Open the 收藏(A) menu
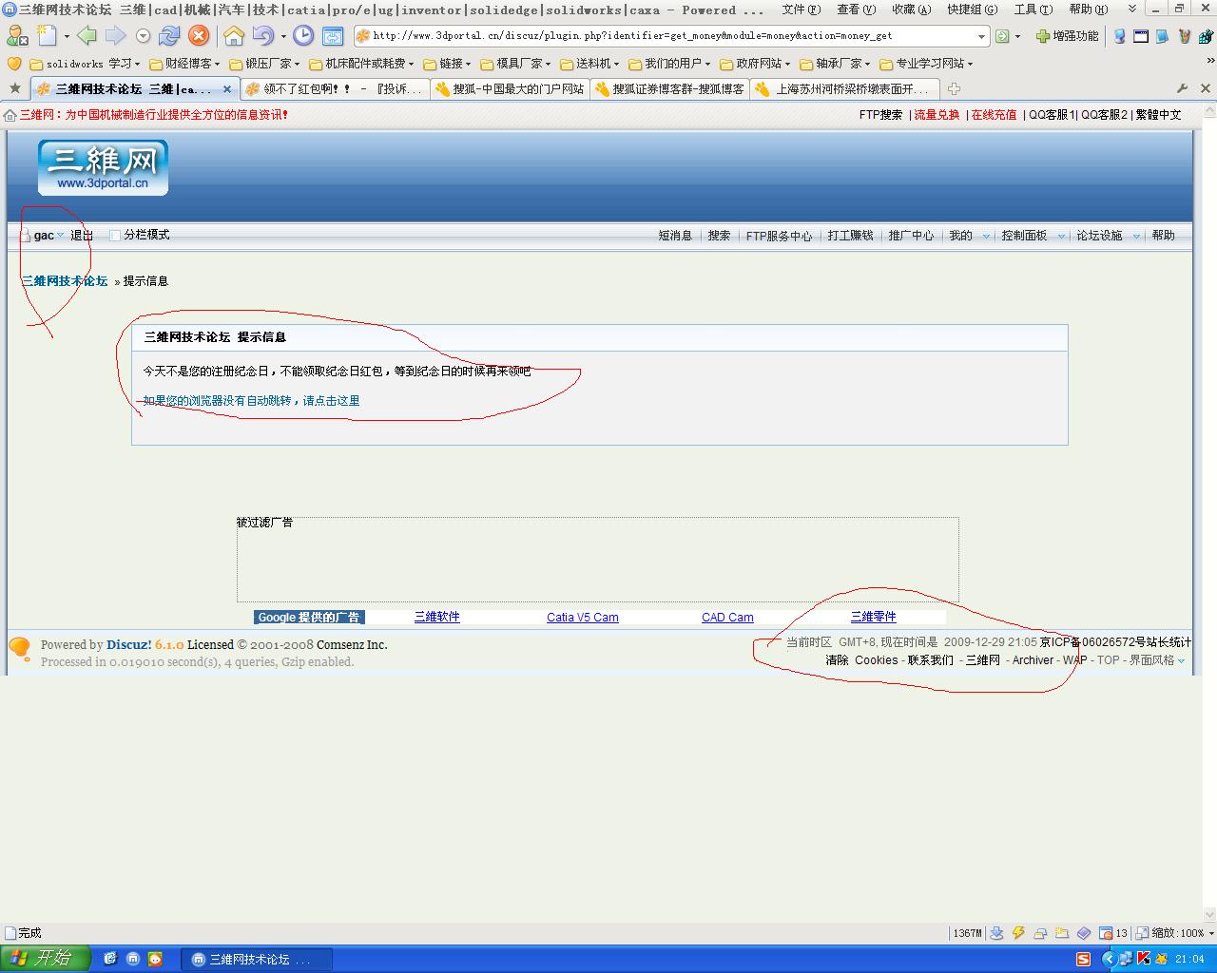 pyautogui.click(x=911, y=10)
